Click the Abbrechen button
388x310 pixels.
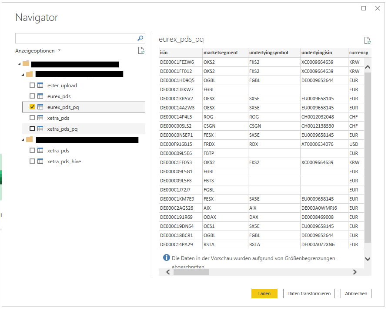coord(356,294)
